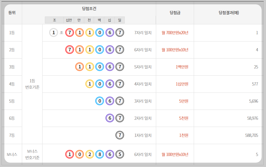This screenshot has width=266, height=167.
Task: Click the prize 5천원
Action: click(x=184, y=118)
